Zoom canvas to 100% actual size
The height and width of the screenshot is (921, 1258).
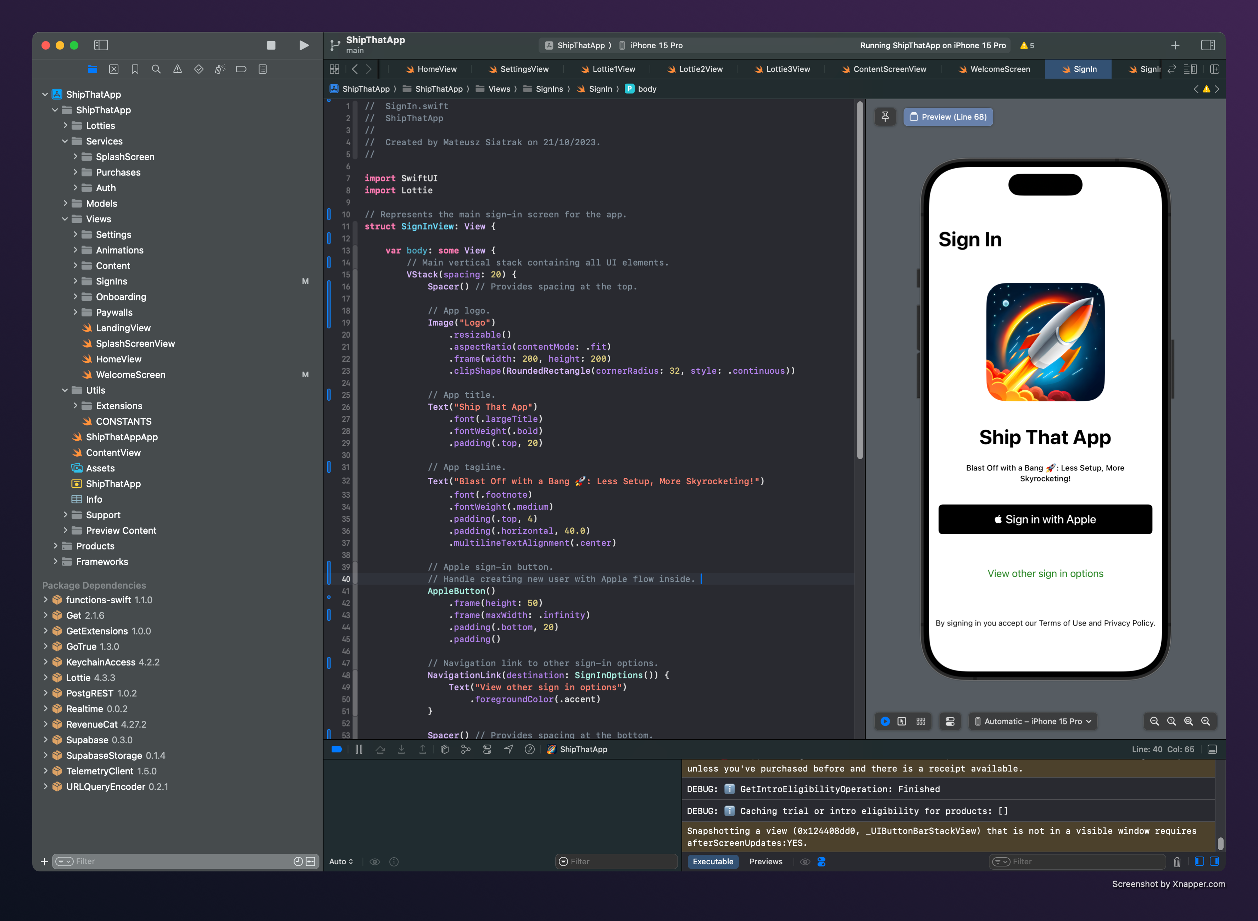1171,722
